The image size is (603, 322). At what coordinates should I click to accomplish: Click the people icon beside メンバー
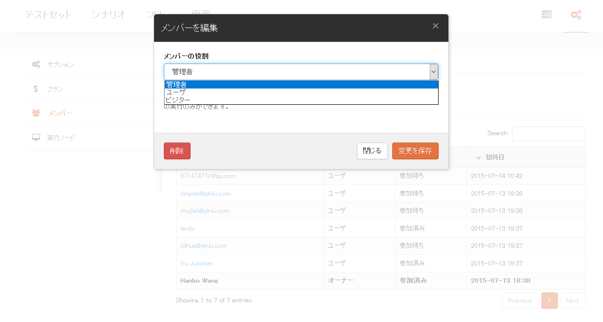[x=36, y=113]
